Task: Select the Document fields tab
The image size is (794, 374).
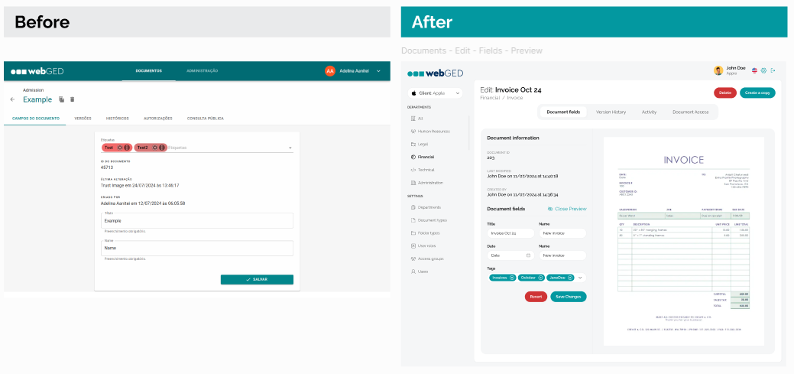Action: [x=563, y=112]
